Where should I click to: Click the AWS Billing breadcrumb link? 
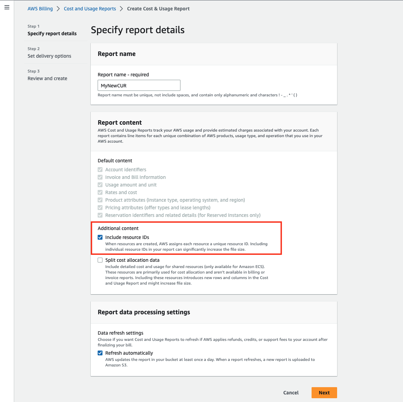pyautogui.click(x=40, y=9)
